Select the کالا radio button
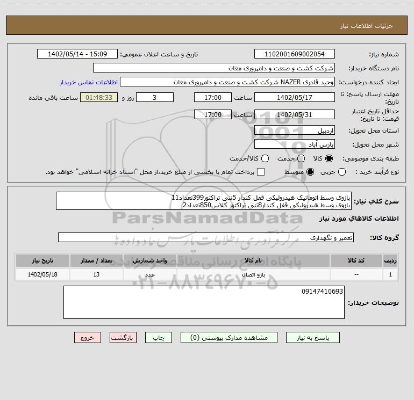414x400 pixels. pos(329,158)
